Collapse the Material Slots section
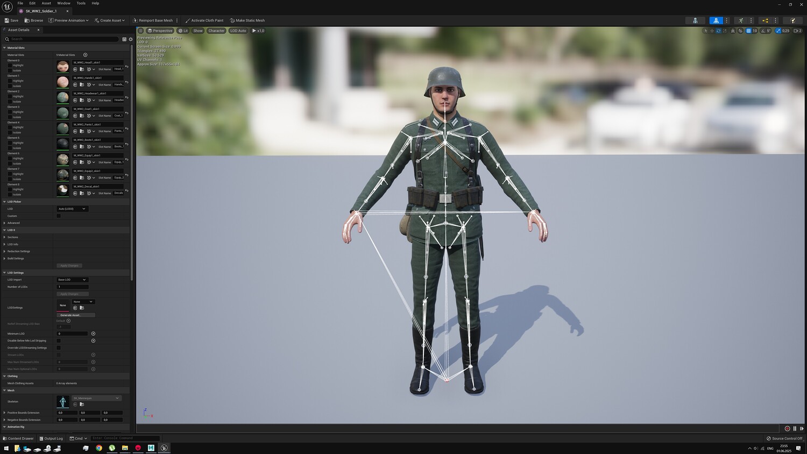 click(4, 48)
